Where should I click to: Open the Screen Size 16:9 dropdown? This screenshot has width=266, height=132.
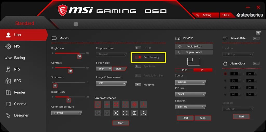click(104, 69)
